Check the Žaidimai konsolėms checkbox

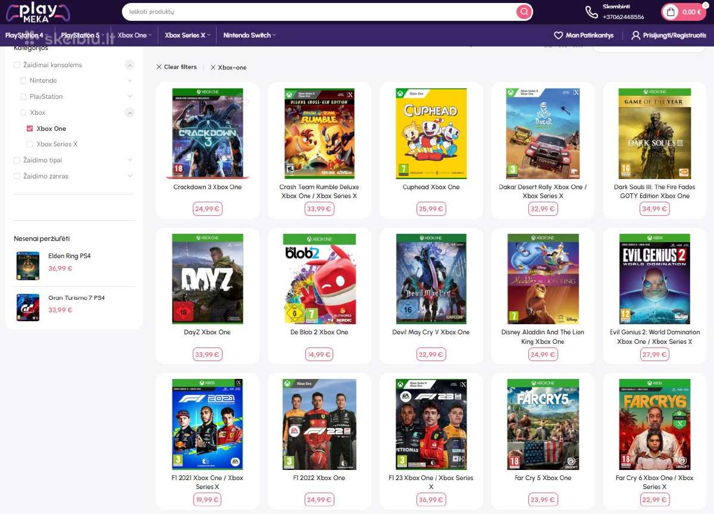click(x=17, y=65)
